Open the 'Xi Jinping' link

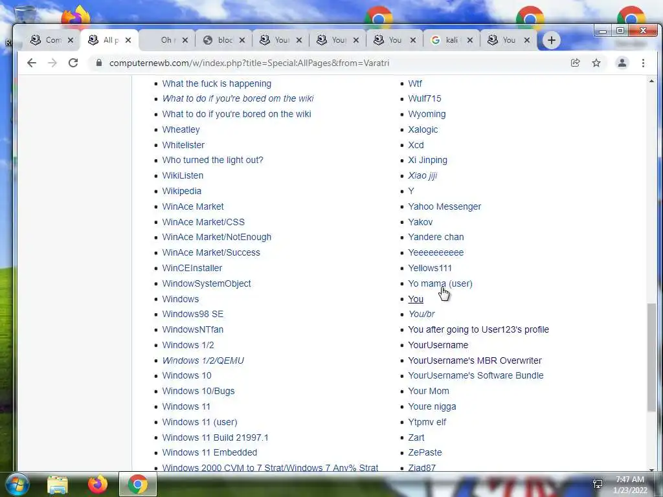pos(427,160)
